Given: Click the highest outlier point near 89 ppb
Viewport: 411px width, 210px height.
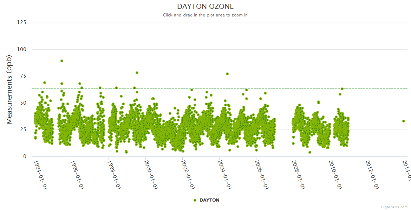Looking at the screenshot, I should tap(62, 61).
